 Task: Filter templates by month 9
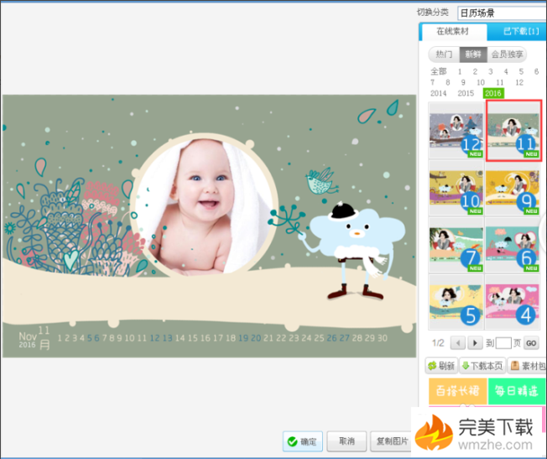pos(463,83)
